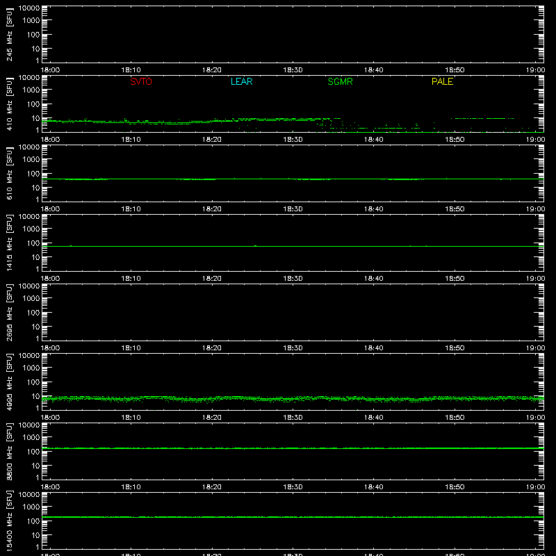This screenshot has height=556, width=556.
Task: Click 19:00 label below 245 MHz plot
Action: pos(535,70)
